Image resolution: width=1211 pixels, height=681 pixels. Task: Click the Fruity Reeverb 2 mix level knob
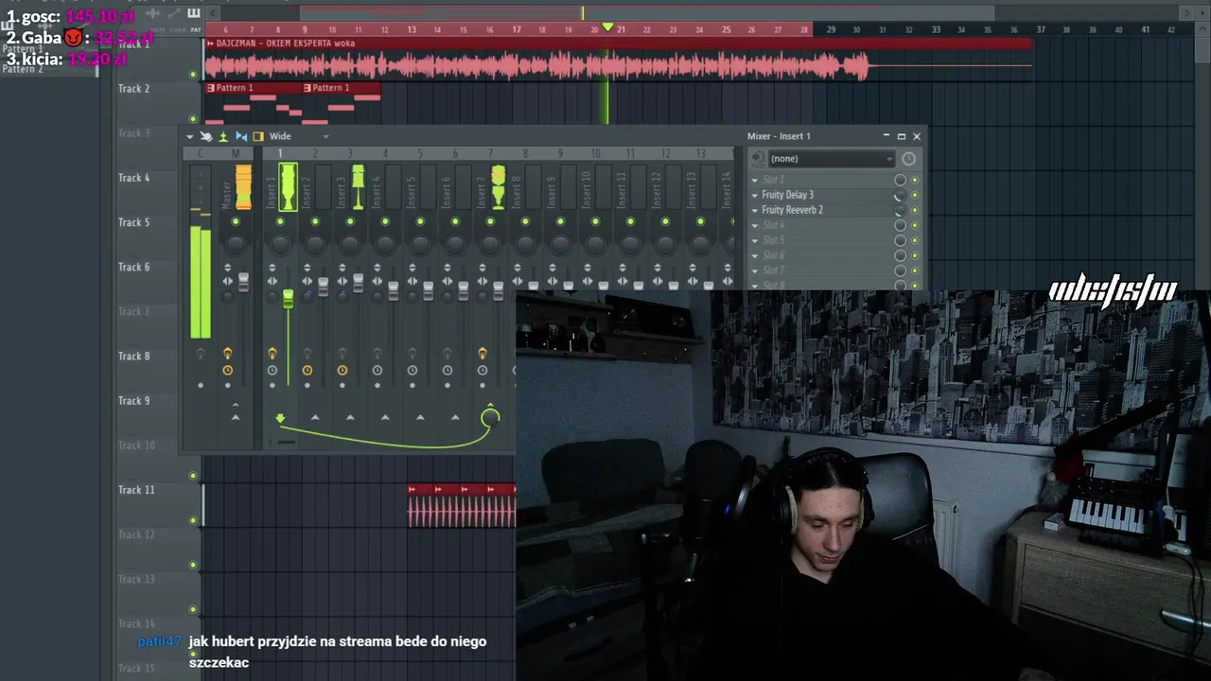click(900, 210)
